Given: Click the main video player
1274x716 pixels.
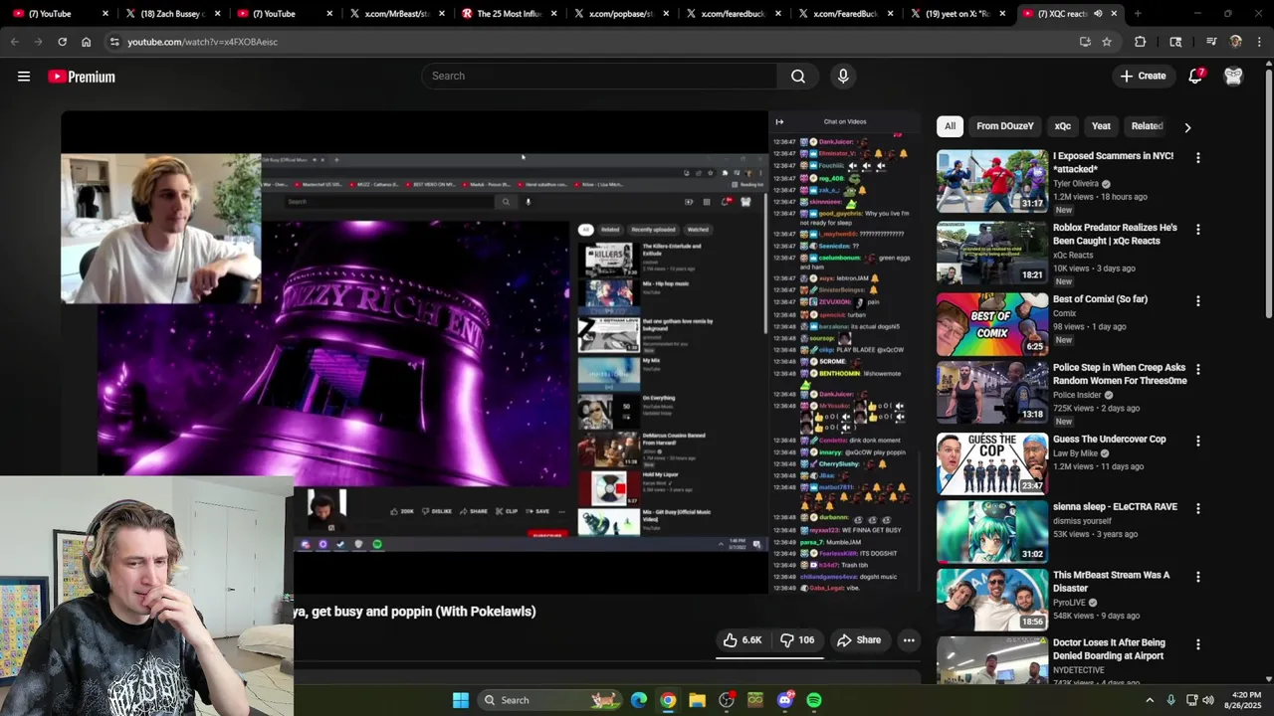Looking at the screenshot, I should (x=414, y=353).
